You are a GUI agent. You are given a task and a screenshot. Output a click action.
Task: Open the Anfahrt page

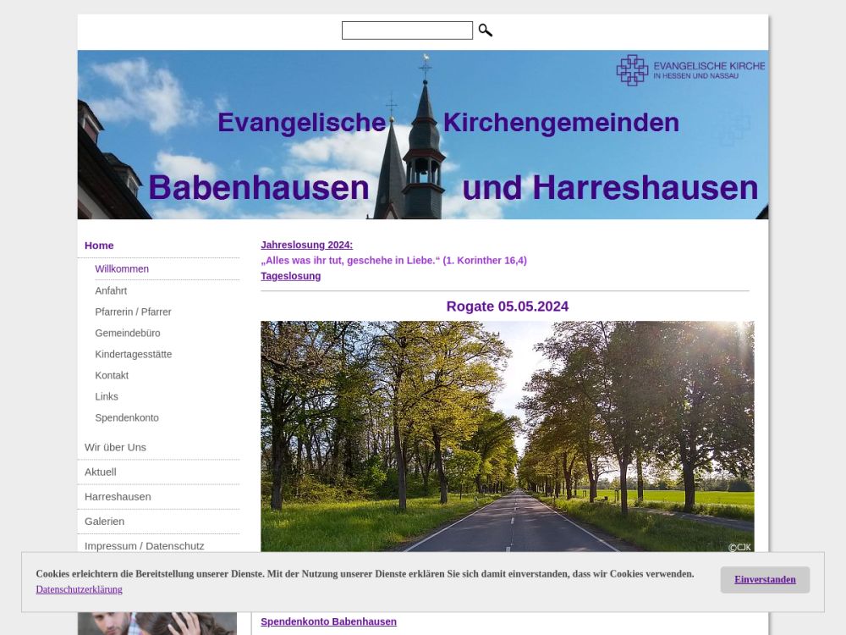[x=111, y=290]
